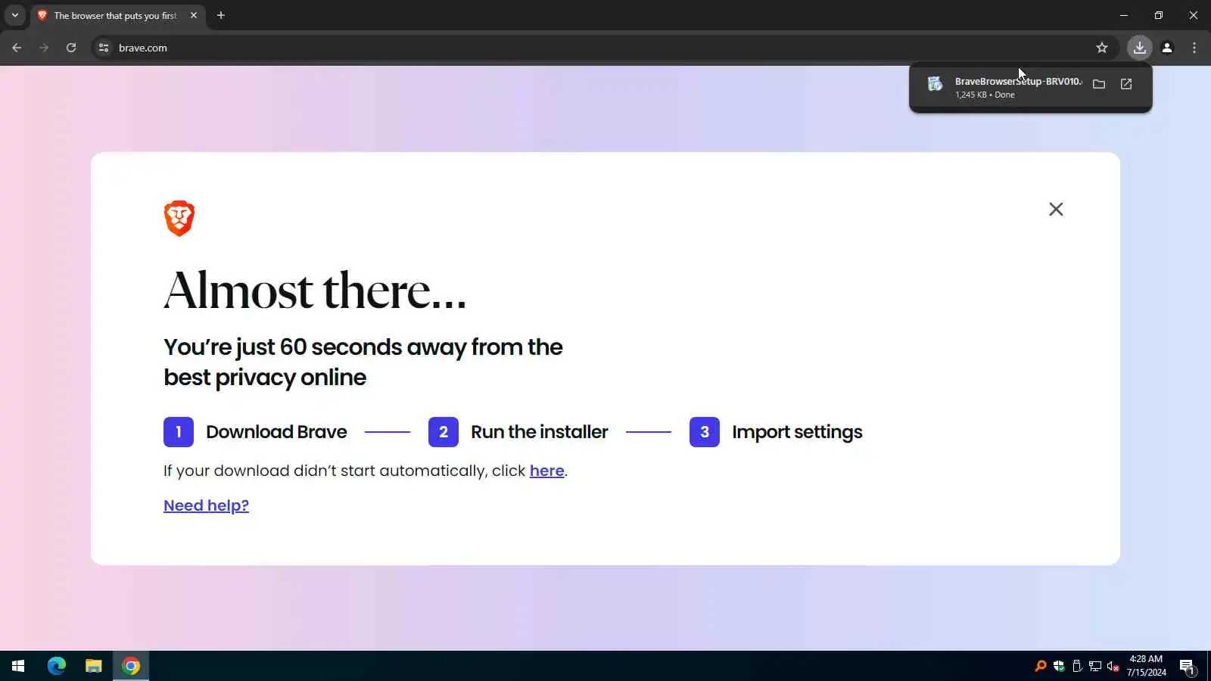Click step 3 number badge
1211x681 pixels.
705,432
